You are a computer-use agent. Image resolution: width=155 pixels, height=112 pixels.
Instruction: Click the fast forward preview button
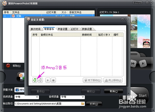coord(133,64)
